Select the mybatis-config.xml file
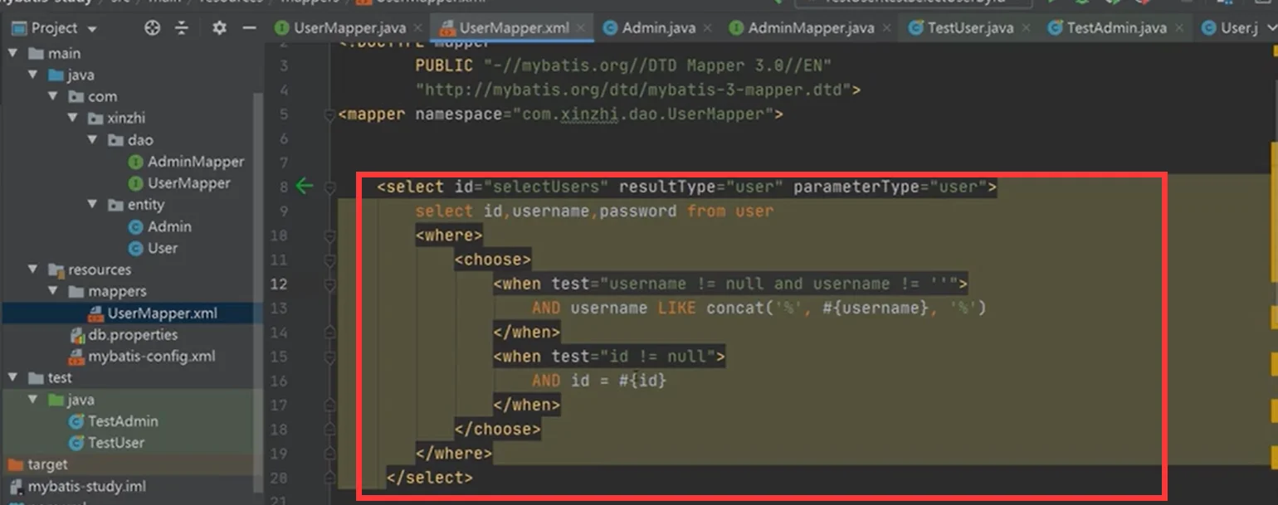The width and height of the screenshot is (1278, 505). click(152, 357)
